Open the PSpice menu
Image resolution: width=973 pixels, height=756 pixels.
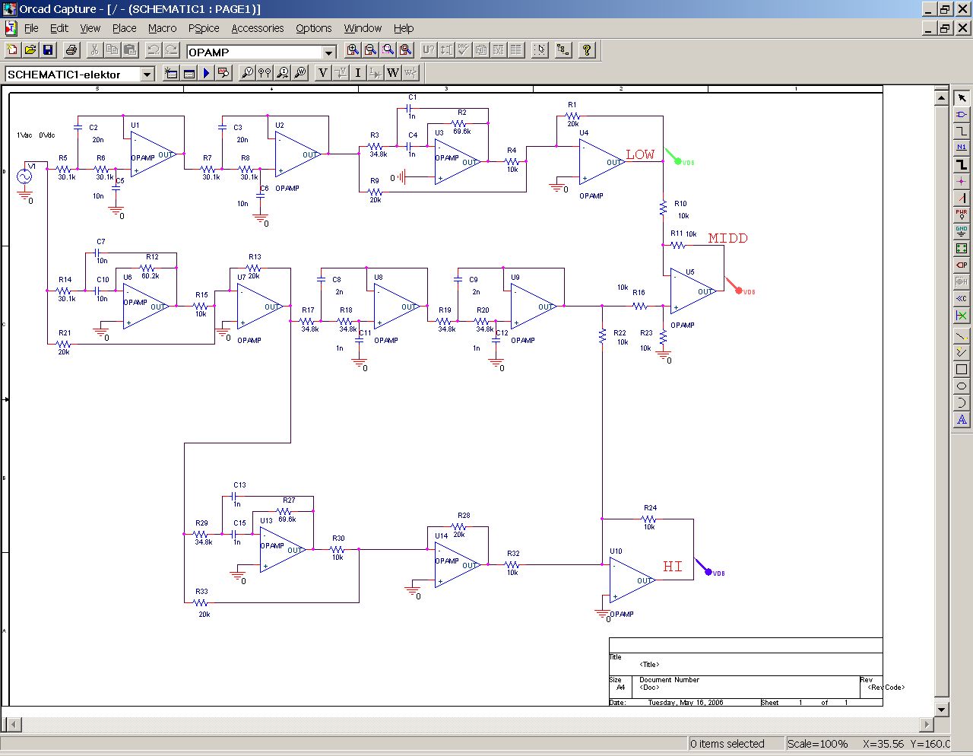pos(204,28)
